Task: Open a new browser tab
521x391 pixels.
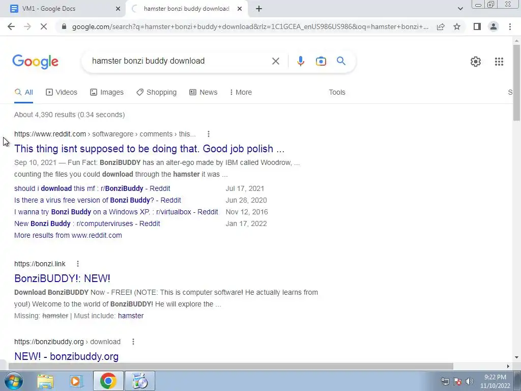Action: point(259,9)
